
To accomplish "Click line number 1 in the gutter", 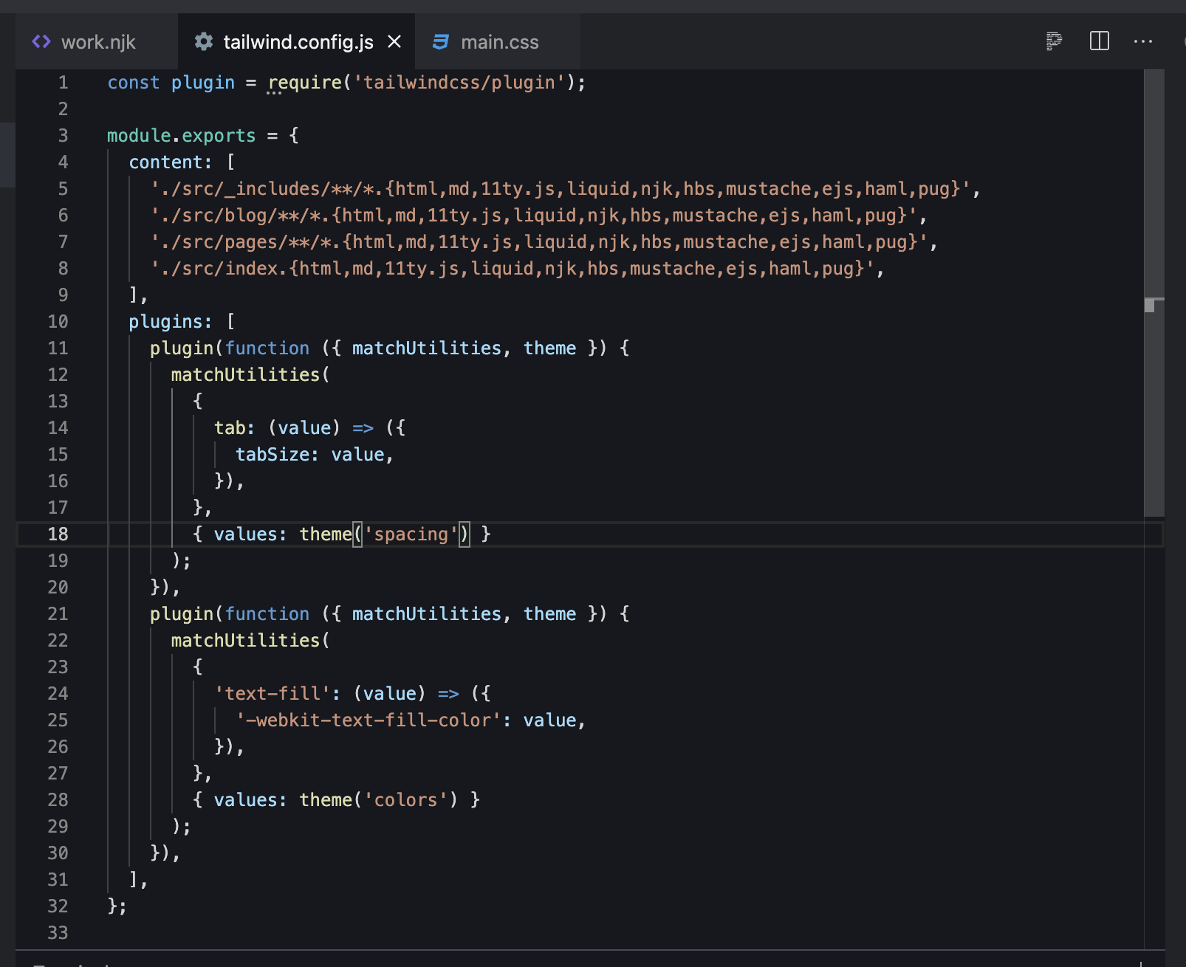I will [63, 82].
